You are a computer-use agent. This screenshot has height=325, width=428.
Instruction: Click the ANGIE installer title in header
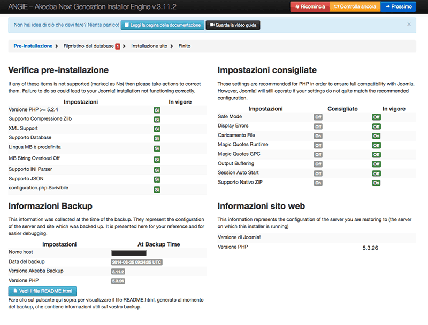92,7
